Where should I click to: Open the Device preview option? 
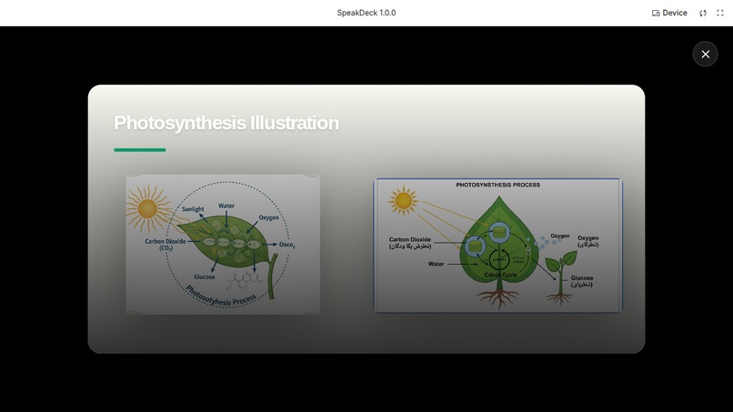[669, 13]
